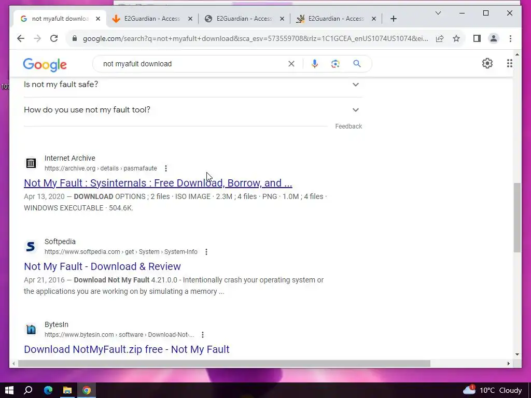Click the archive.org URL breadcrumb
This screenshot has width=531, height=398.
tap(101, 168)
